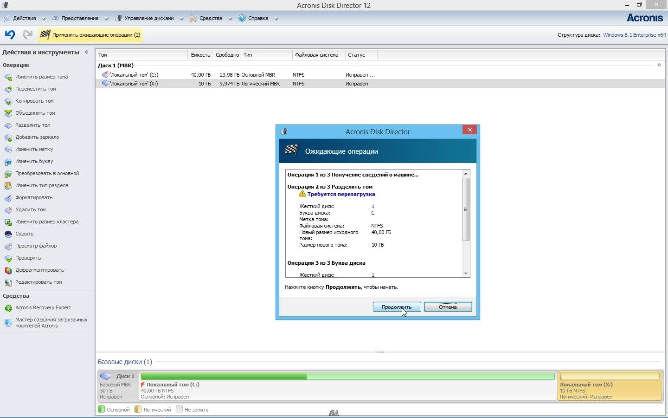Expand dropdown arrow next to 'Средства'
Viewport: 668px width, 418px height.
pyautogui.click(x=230, y=19)
